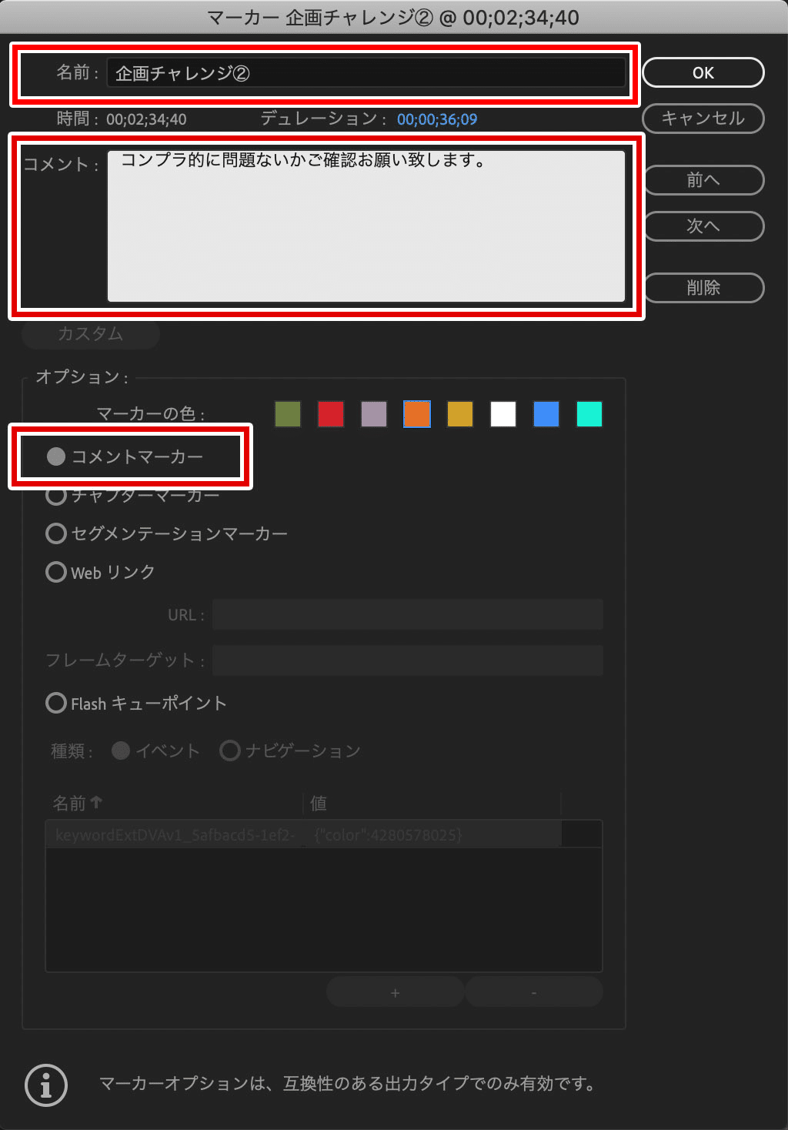Image resolution: width=788 pixels, height=1130 pixels.
Task: Pick the cyan marker color swatch
Action: [x=589, y=414]
